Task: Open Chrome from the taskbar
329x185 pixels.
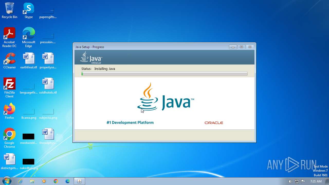Action: tap(56, 181)
